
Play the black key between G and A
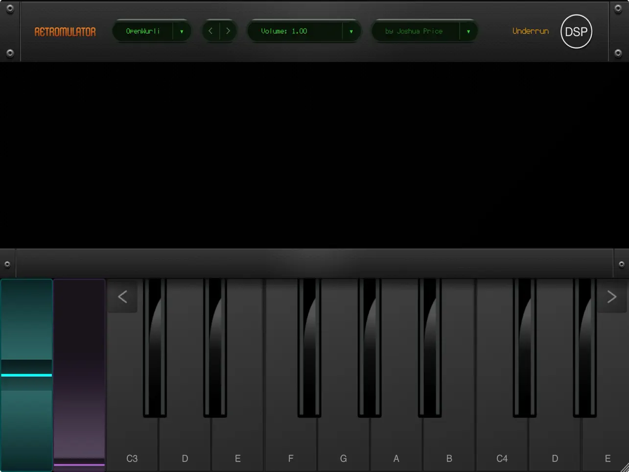(370, 348)
